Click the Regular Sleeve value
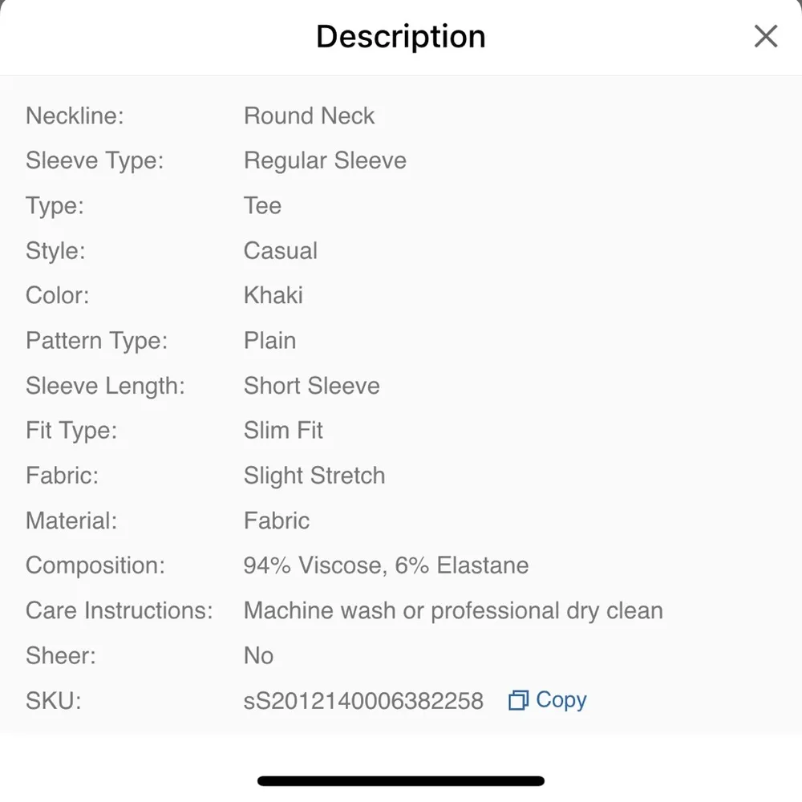 325,161
